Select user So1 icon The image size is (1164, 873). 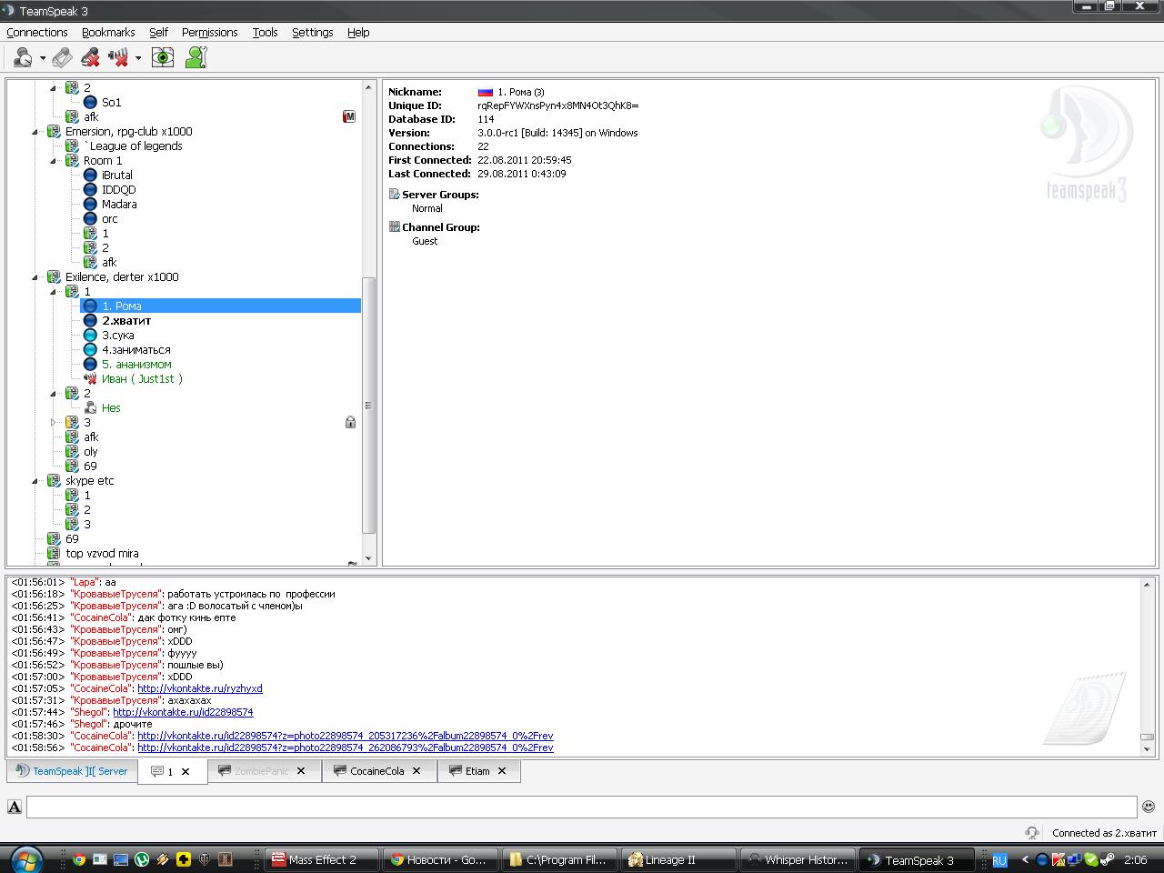(90, 103)
